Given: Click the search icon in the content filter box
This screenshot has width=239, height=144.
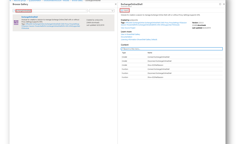Looking at the screenshot, I should point(122,49).
